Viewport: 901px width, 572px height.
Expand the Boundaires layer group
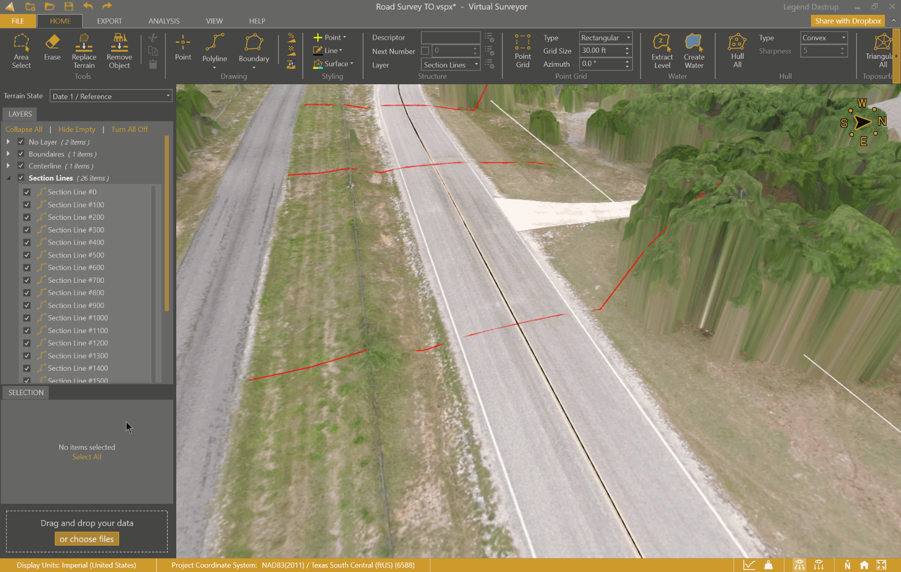pos(8,154)
